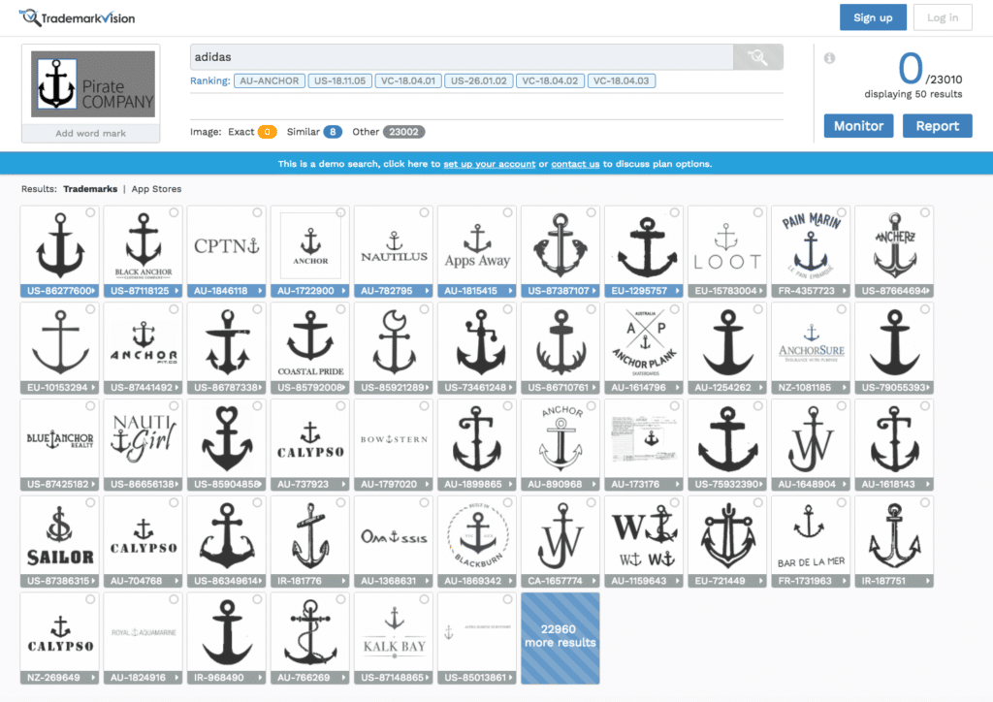Expand the arrow on IR-181776 label
Viewport: 993px width, 702px height.
click(344, 581)
